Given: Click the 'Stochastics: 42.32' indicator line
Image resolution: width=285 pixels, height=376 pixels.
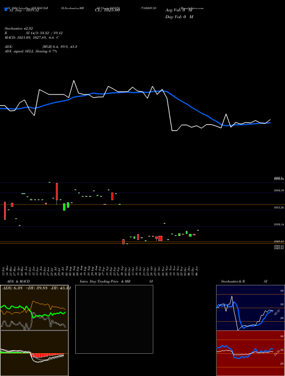Looking at the screenshot, I should [18, 28].
